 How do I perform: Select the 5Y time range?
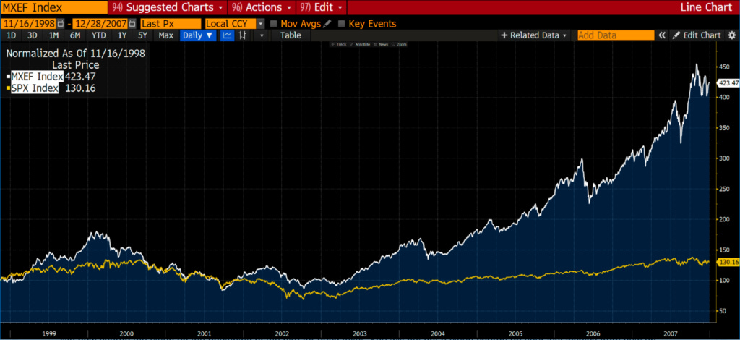[x=143, y=35]
